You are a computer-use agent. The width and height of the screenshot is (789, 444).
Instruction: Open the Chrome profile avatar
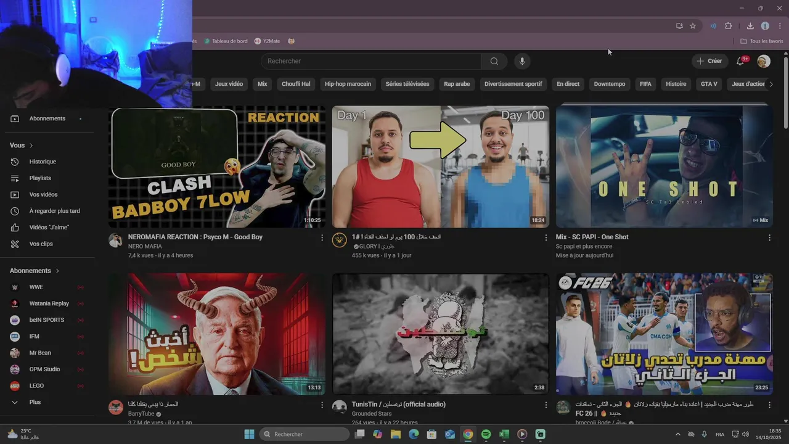(765, 26)
